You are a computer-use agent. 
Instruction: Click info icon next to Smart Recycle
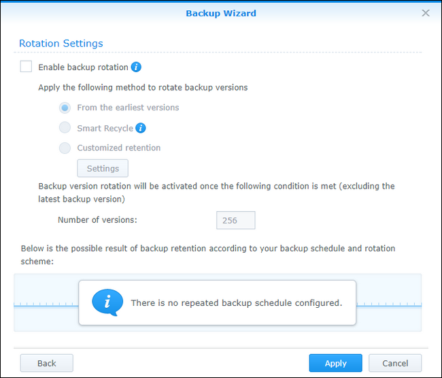(141, 128)
